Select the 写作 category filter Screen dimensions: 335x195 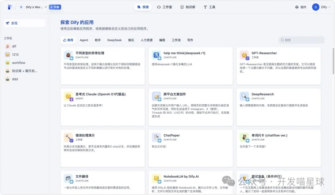[x=190, y=40]
